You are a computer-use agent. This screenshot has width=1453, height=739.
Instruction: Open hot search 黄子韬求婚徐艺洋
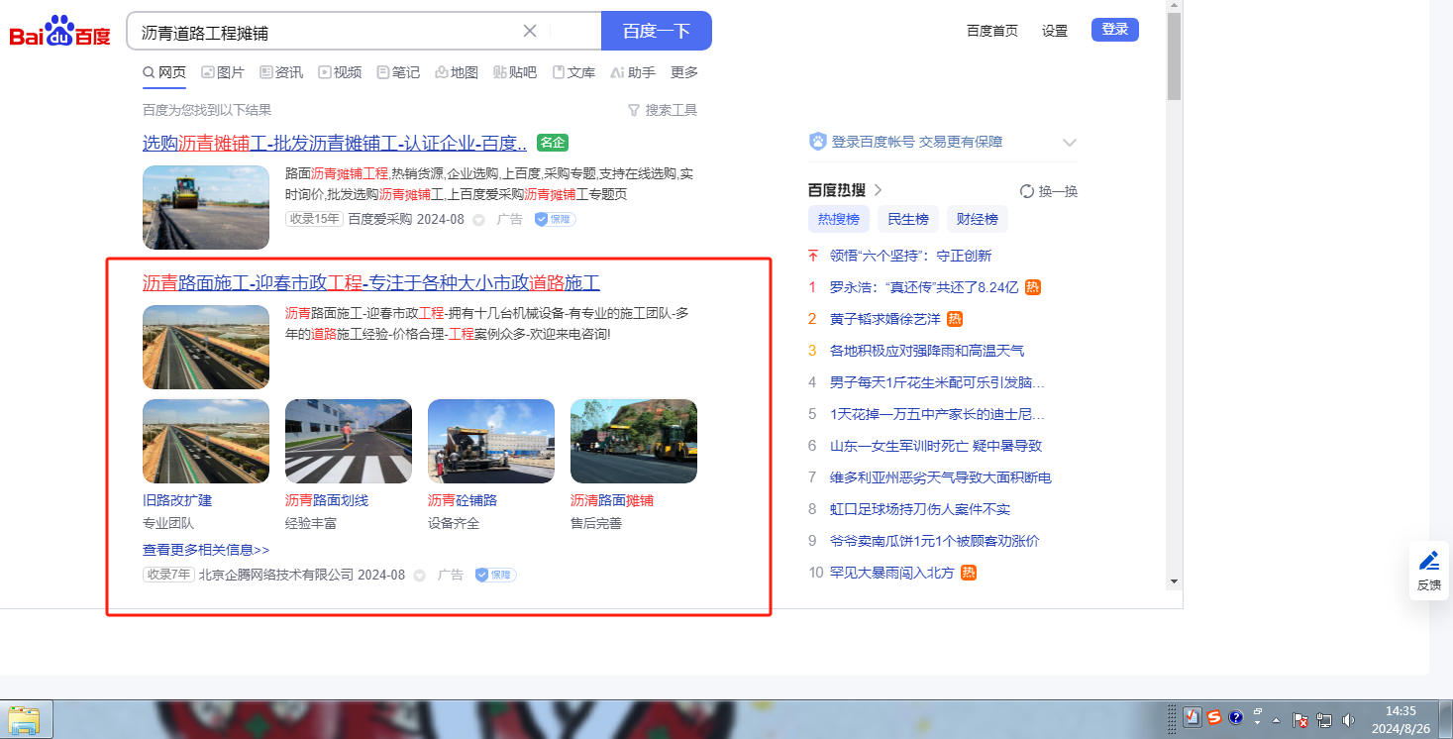(x=885, y=319)
